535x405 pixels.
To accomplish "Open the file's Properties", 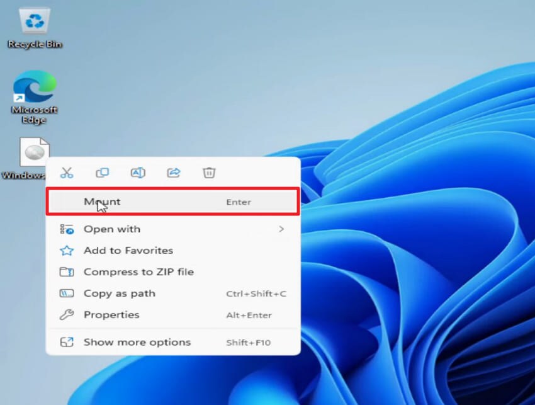I will [x=111, y=314].
